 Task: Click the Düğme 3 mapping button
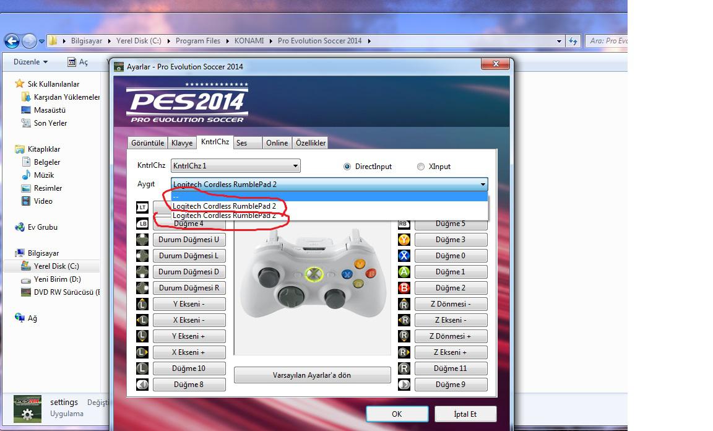(451, 240)
